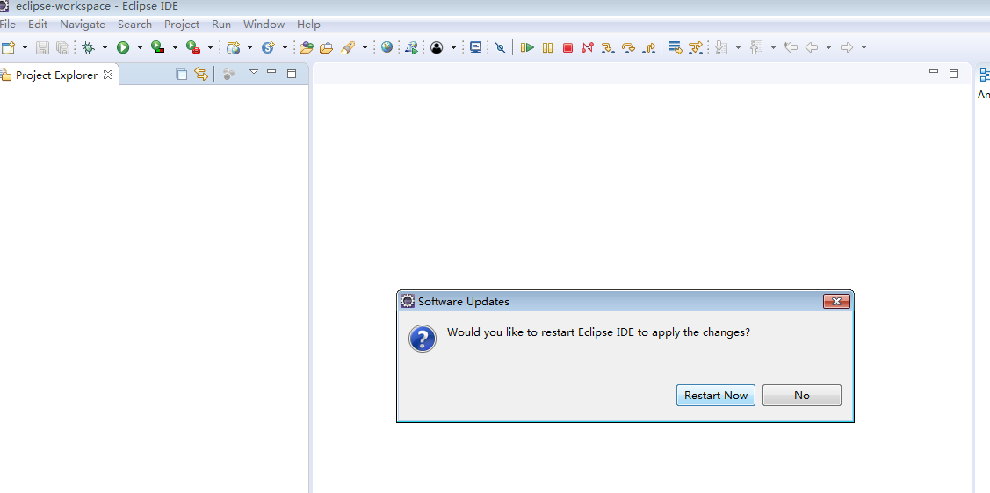Image resolution: width=990 pixels, height=493 pixels.
Task: Click the Drop to Frame icon
Action: (x=676, y=47)
